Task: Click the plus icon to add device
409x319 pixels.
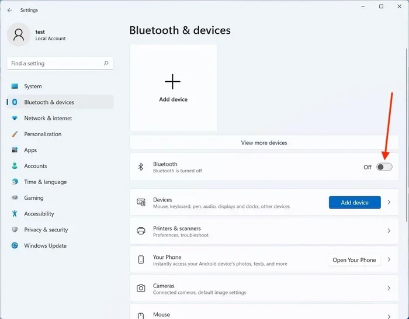Action: coord(173,82)
